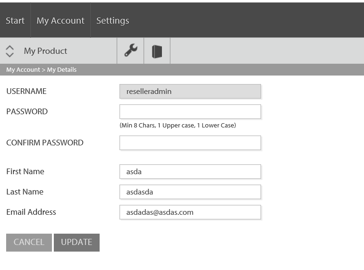Click the disabled reselleradmin username field
This screenshot has height=270, width=364.
click(x=190, y=91)
